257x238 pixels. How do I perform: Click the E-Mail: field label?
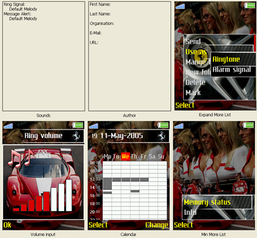pos(96,33)
